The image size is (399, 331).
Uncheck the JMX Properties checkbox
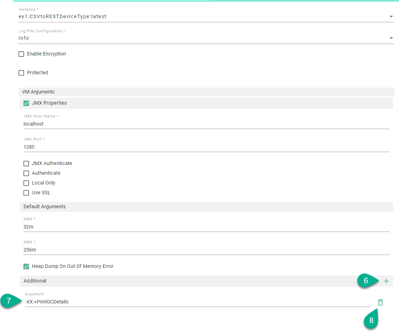pyautogui.click(x=26, y=103)
